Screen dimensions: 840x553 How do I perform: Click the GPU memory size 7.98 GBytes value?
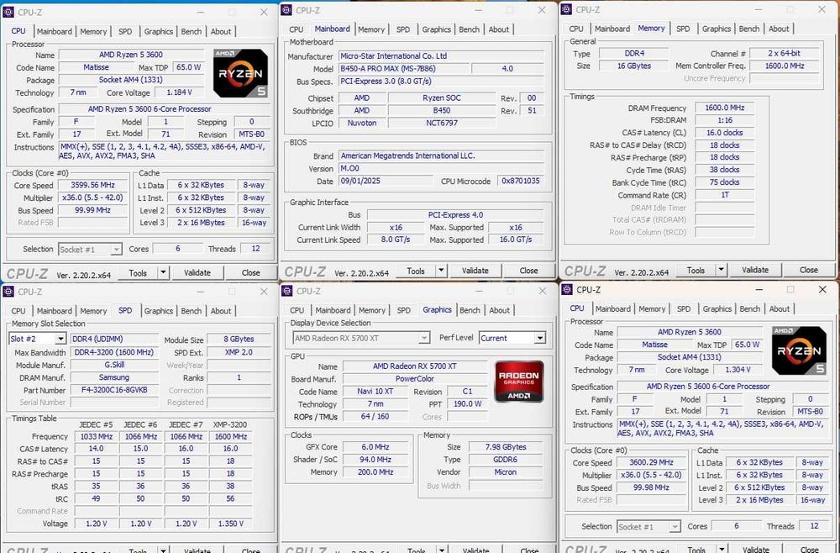[x=506, y=447]
